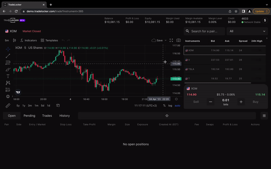The height and width of the screenshot is (169, 271).
Task: Open the Fibonacci retracement tool
Action: click(8, 63)
